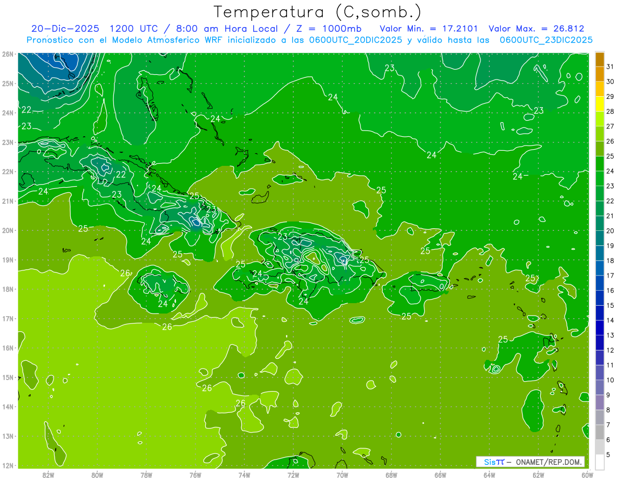
Task: Click the colorbar label "20"
Action: coord(610,231)
